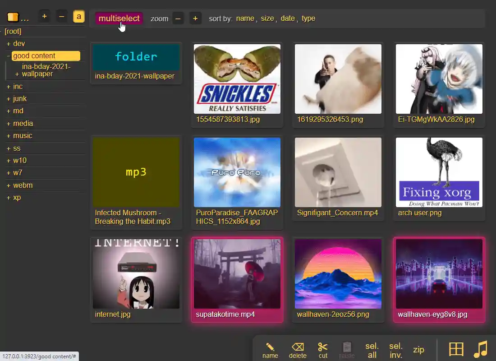
Task: Sort files by type
Action: 308,19
